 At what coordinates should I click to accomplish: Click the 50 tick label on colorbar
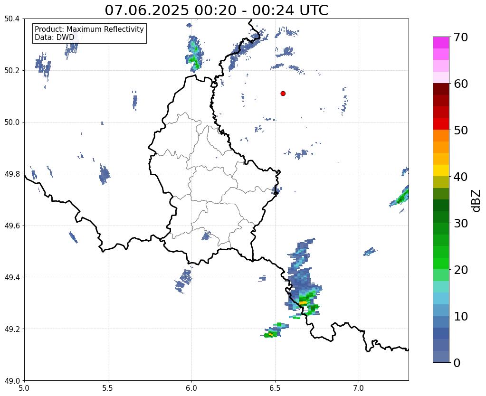pyautogui.click(x=461, y=130)
